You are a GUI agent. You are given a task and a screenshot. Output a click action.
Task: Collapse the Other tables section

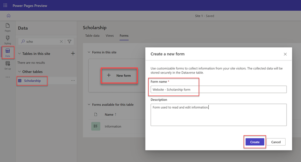pyautogui.click(x=19, y=71)
